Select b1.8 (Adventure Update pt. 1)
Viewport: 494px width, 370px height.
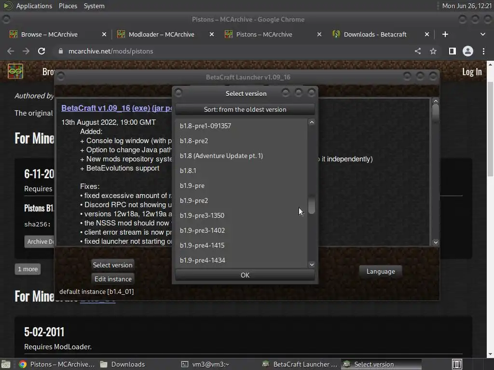(241, 156)
